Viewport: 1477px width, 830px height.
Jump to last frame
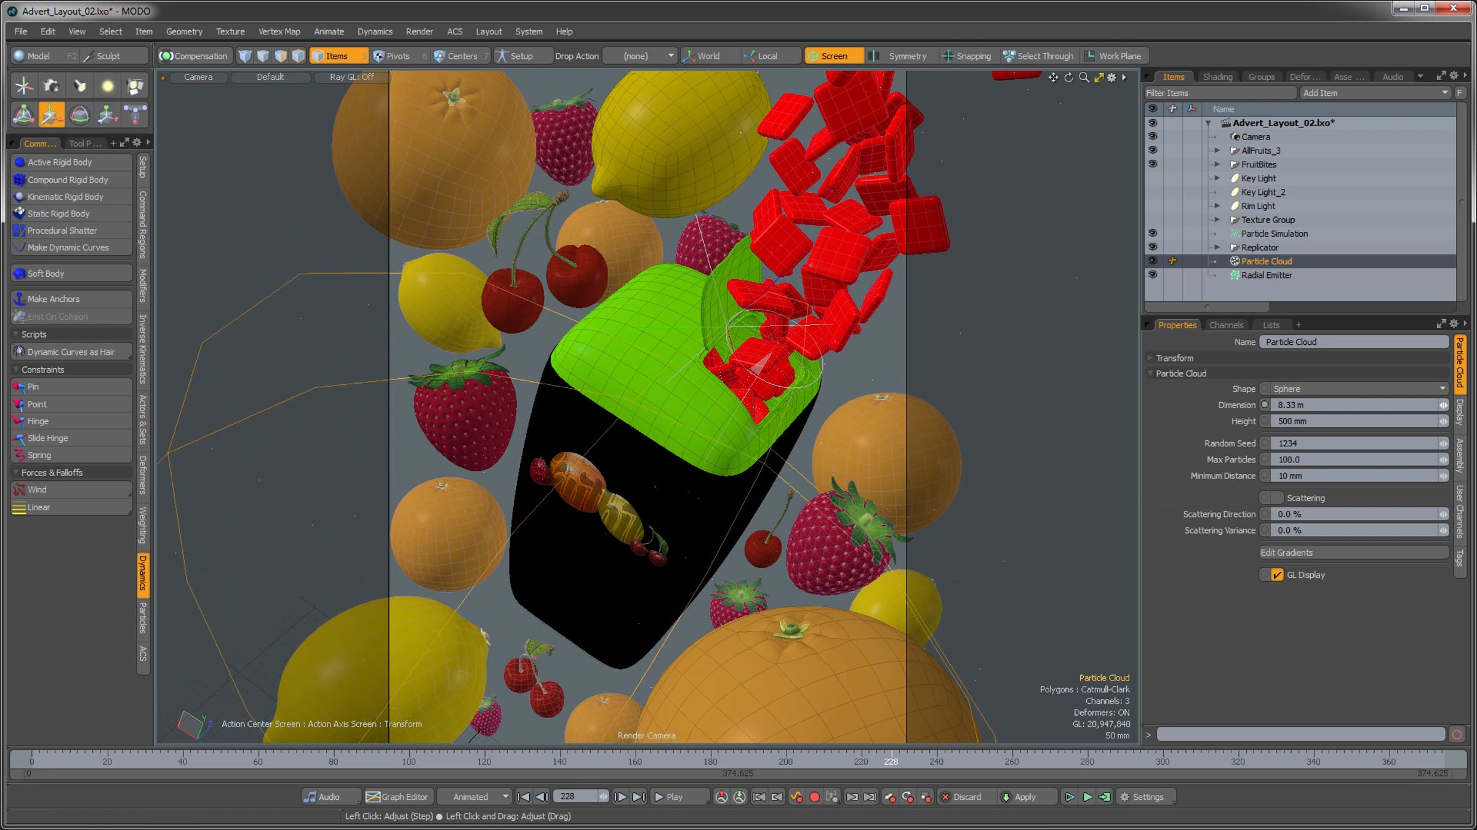(639, 797)
